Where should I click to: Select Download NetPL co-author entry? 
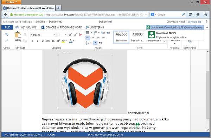point(175,35)
